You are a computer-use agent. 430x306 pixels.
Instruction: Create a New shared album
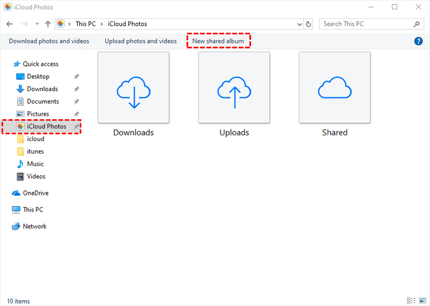tap(218, 41)
